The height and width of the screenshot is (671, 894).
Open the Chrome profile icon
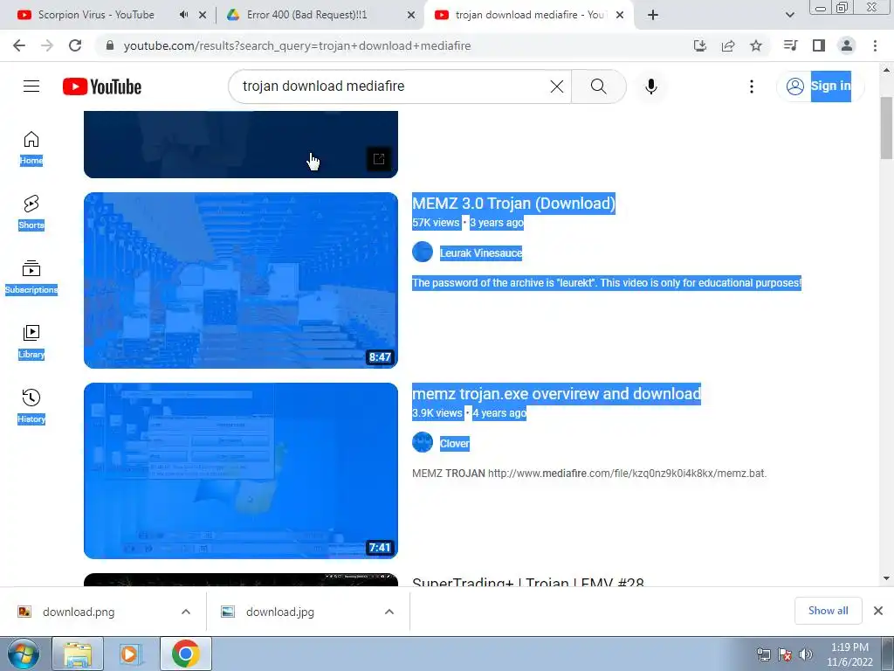pos(847,45)
